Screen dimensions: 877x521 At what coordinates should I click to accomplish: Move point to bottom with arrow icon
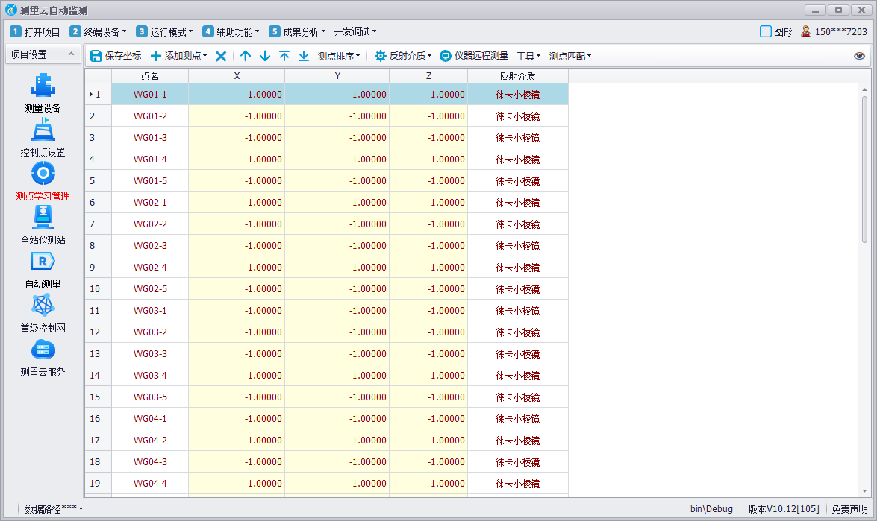click(304, 56)
